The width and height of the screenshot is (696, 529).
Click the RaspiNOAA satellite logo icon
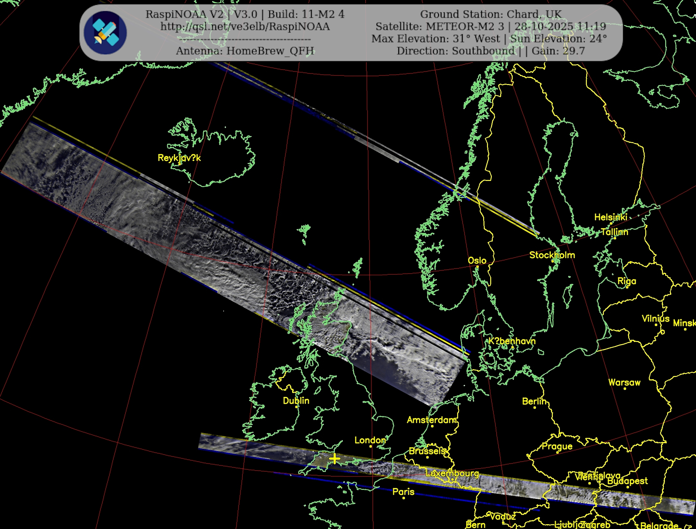(x=105, y=33)
